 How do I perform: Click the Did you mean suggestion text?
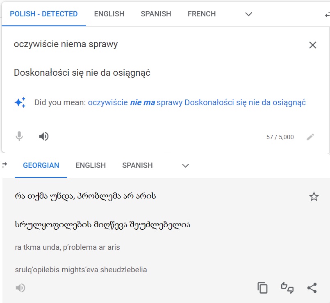click(x=196, y=102)
